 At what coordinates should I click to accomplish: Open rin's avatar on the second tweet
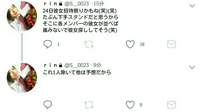[x=22, y=78]
